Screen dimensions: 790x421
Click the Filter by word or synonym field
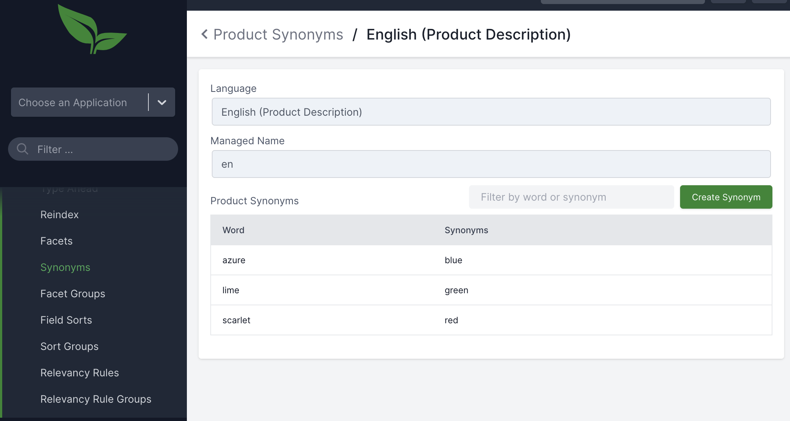[x=571, y=197]
